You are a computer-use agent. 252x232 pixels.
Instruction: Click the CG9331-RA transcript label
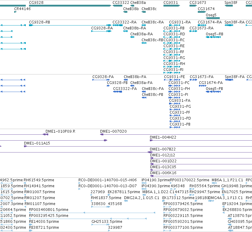180,22
